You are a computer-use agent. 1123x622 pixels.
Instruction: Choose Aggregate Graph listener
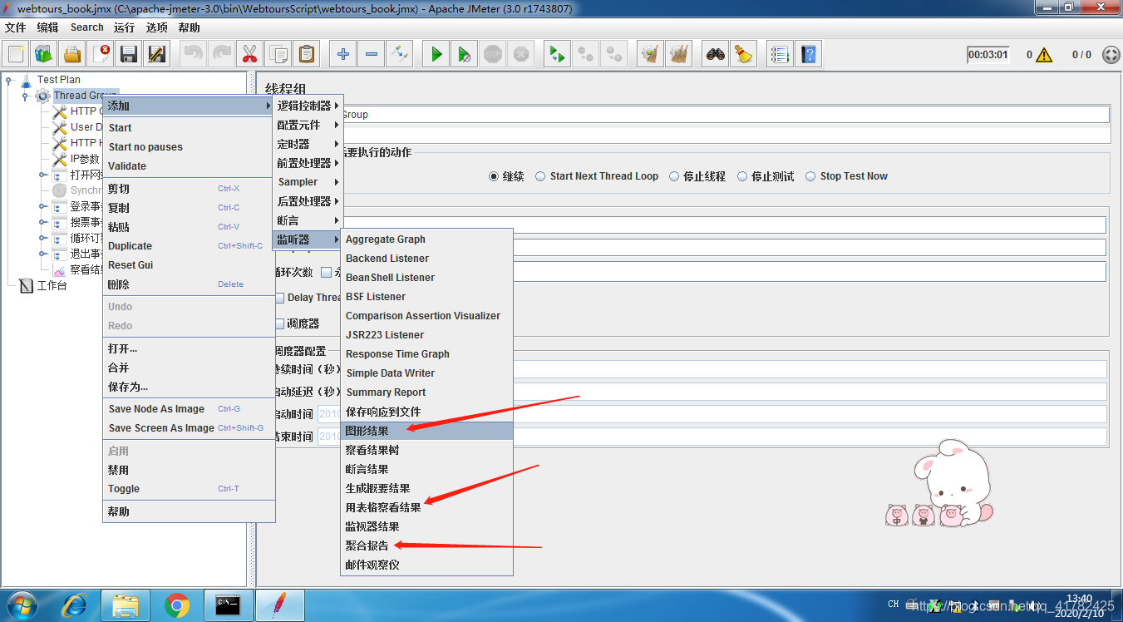(x=426, y=239)
